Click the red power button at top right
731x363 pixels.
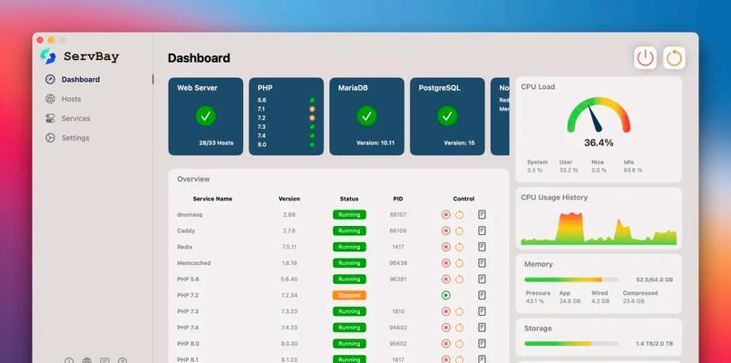tap(645, 58)
